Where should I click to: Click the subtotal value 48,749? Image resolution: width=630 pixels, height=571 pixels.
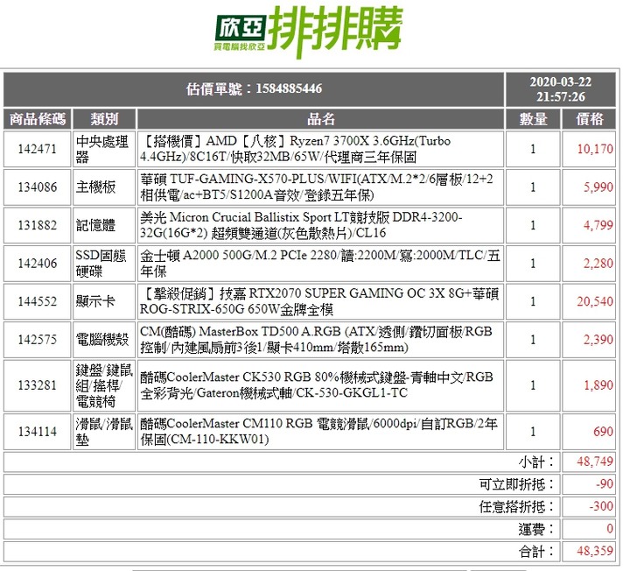point(595,462)
